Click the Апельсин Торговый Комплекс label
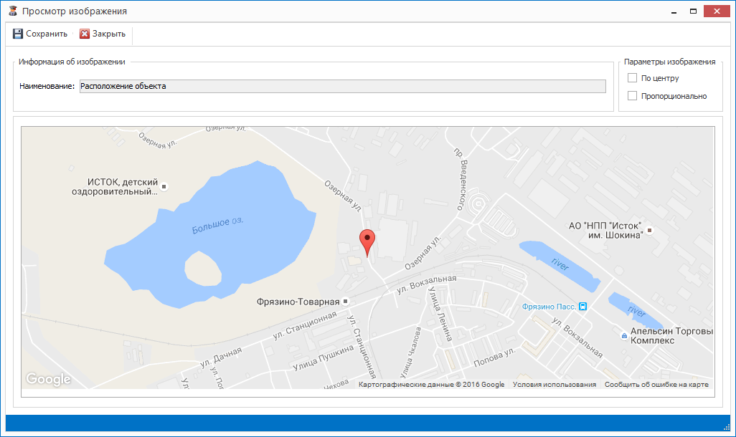This screenshot has height=437, width=736. 671,336
